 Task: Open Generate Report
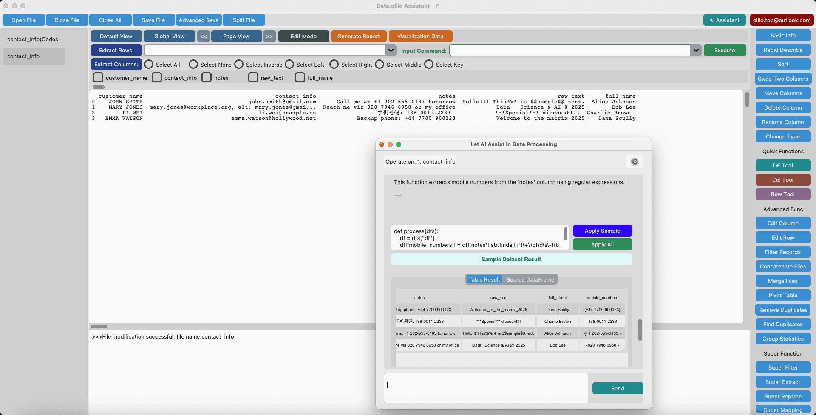(359, 36)
